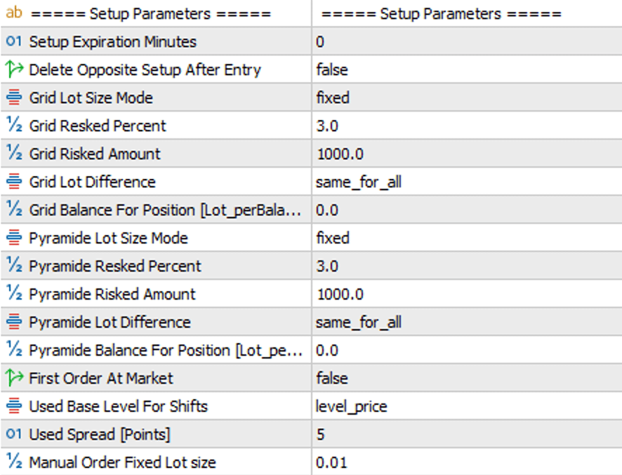Click the enum icon beside Pyramide Lot Difference
This screenshot has height=475, width=622.
tap(14, 322)
